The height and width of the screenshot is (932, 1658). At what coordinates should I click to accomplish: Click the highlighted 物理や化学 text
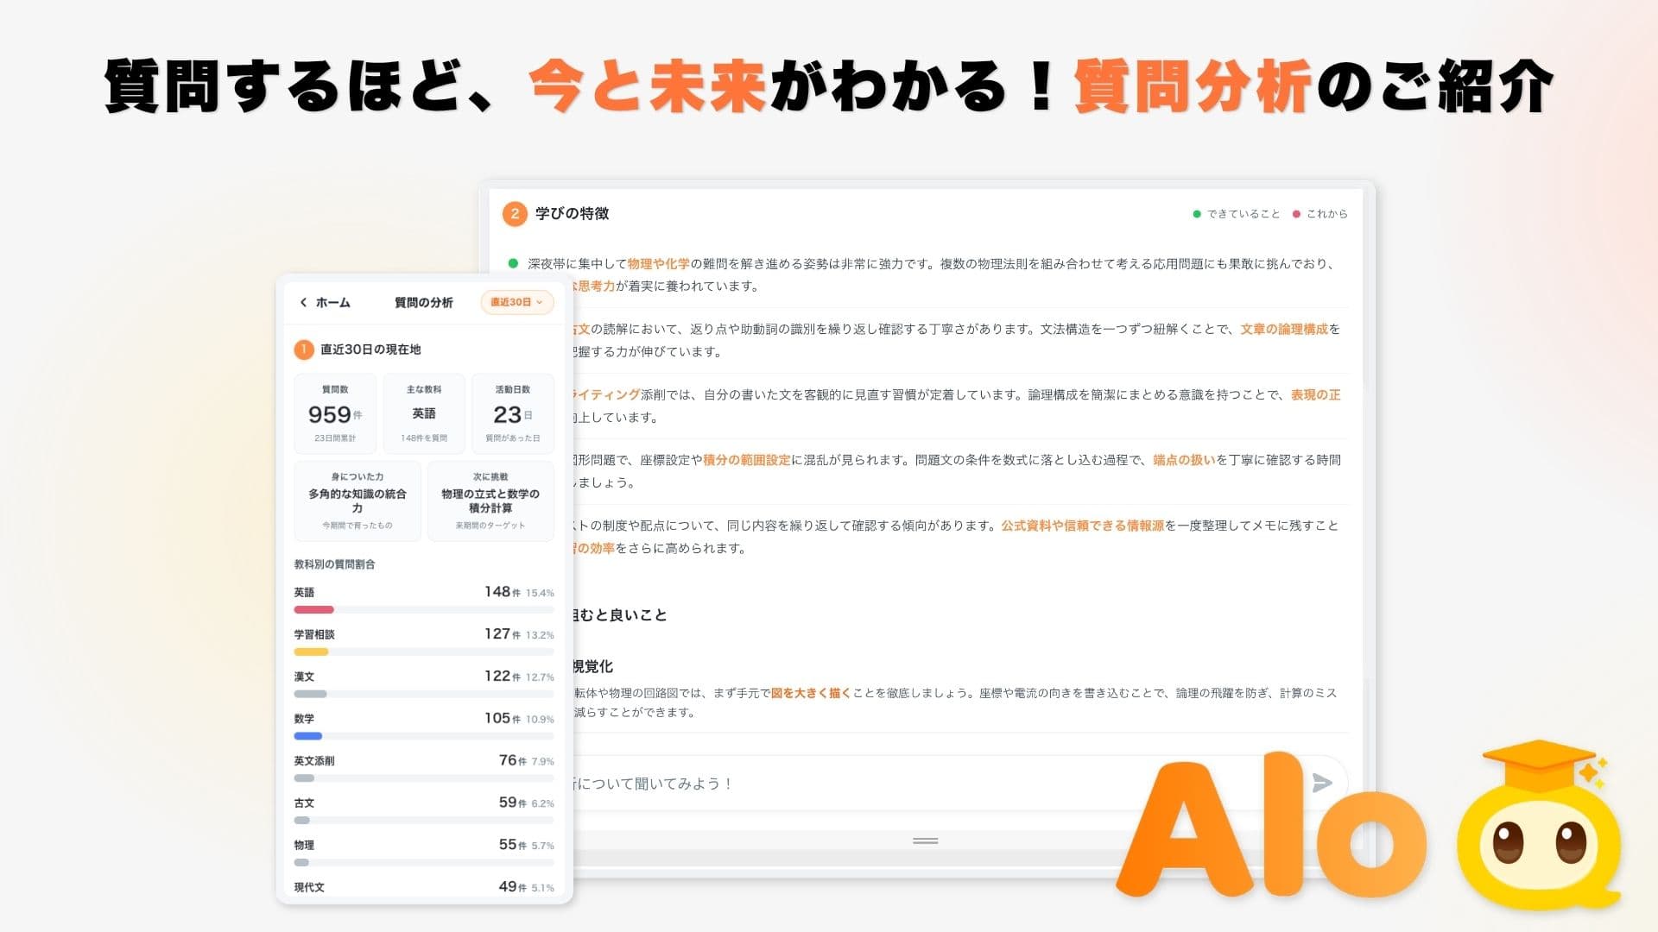[x=659, y=264]
